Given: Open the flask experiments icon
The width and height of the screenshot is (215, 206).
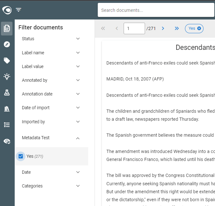Looking at the screenshot, I should [7, 93].
